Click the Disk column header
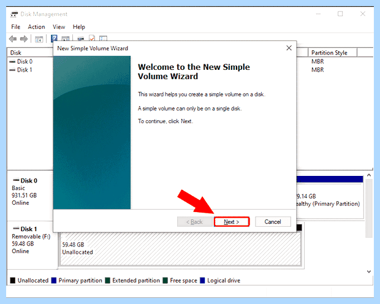The width and height of the screenshot is (380, 304). (x=30, y=53)
